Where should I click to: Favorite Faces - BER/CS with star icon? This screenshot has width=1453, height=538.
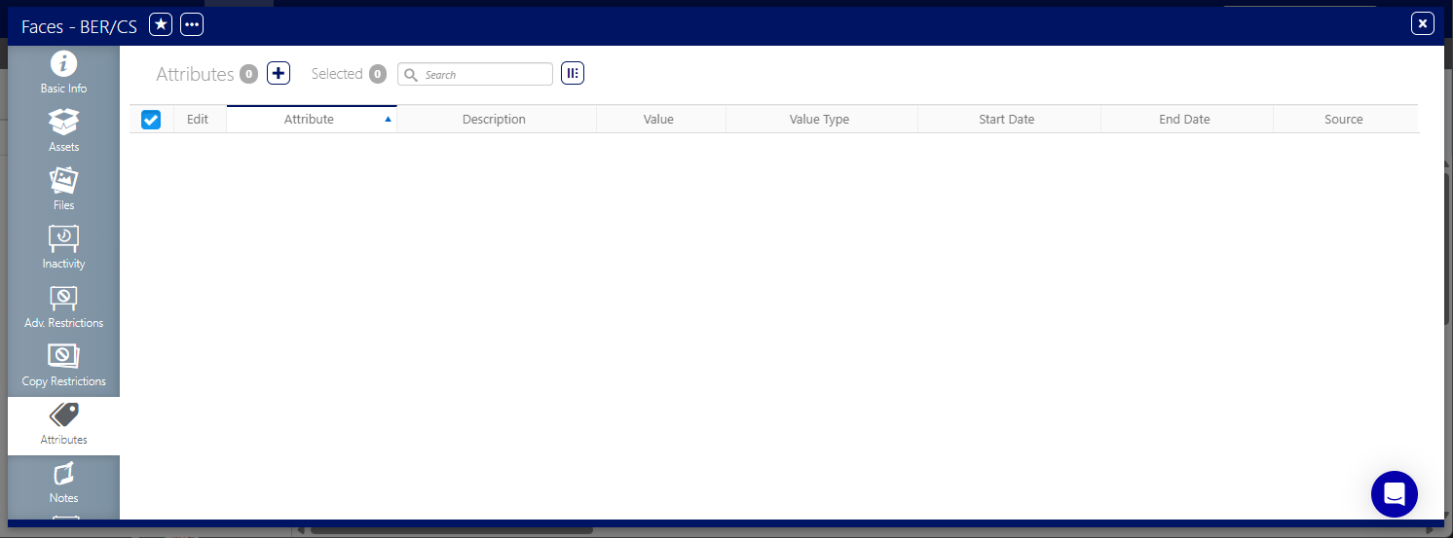tap(161, 24)
